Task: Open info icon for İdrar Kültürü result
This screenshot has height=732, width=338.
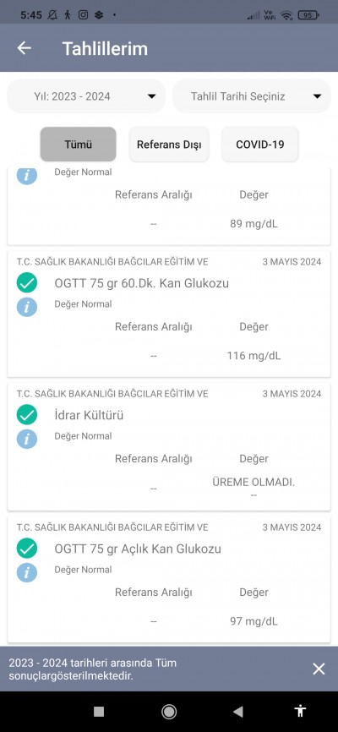Action: [x=27, y=439]
